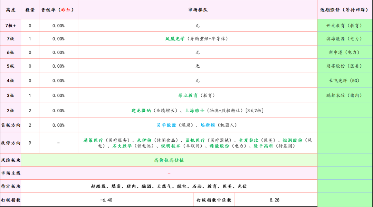The image size is (373, 207).
Task: Click the 待定板块 row label
Action: (11, 186)
